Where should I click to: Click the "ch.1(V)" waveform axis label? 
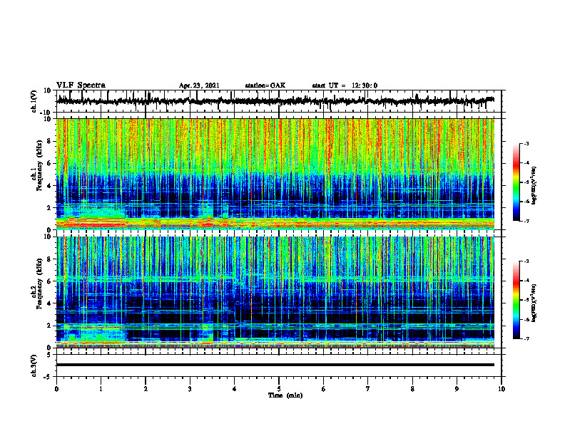point(34,101)
